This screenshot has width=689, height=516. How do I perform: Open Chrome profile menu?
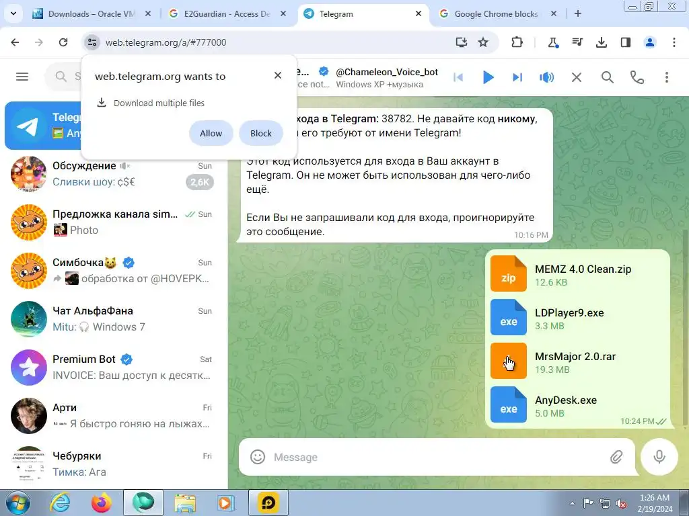[x=649, y=42]
